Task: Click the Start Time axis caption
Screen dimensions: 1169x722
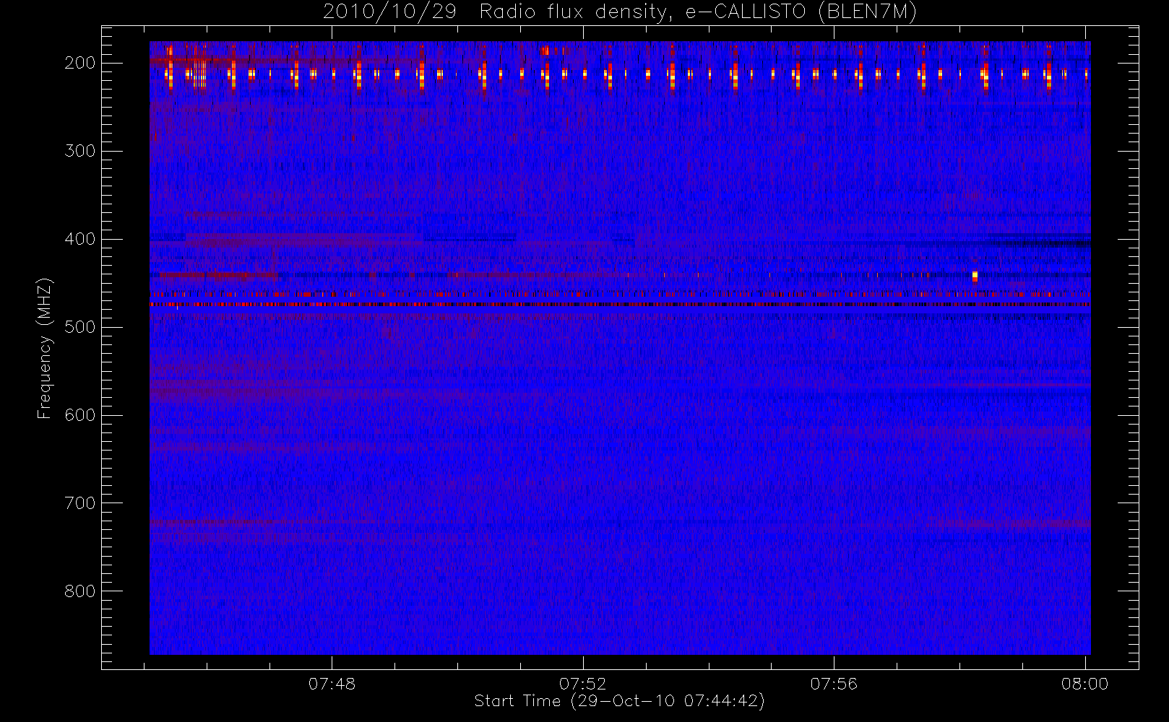Action: click(619, 701)
